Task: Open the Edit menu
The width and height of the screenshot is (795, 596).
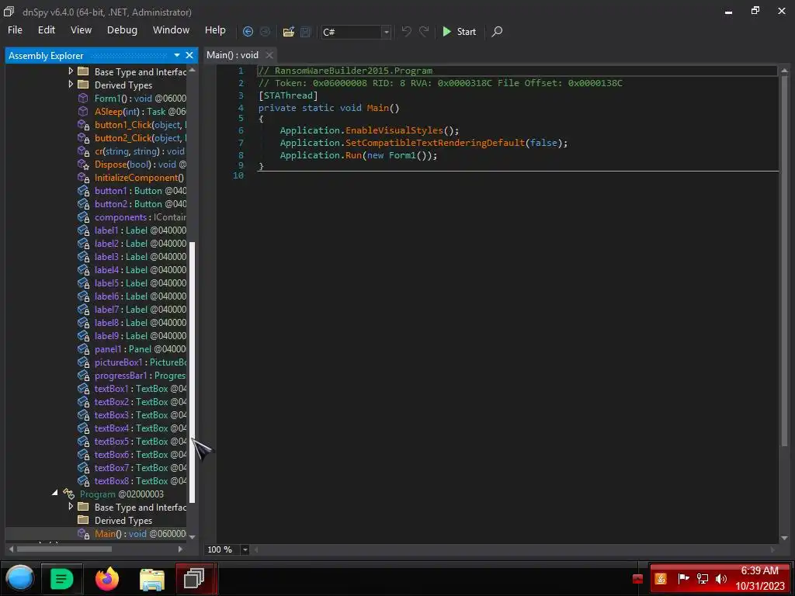Action: [x=46, y=30]
